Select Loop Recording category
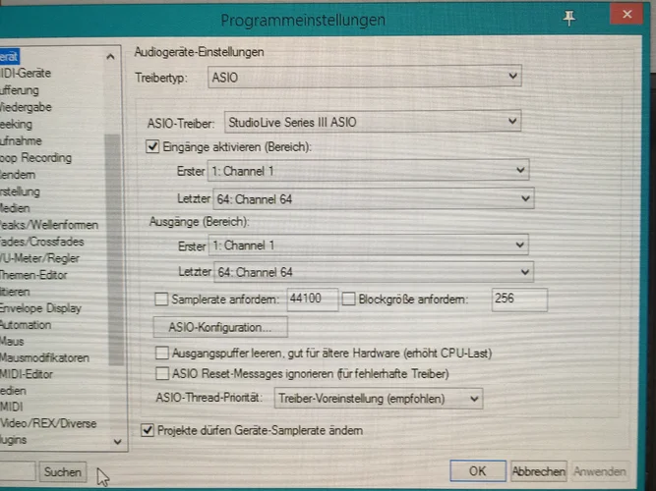Screen dimensions: 656x491 coord(35,158)
